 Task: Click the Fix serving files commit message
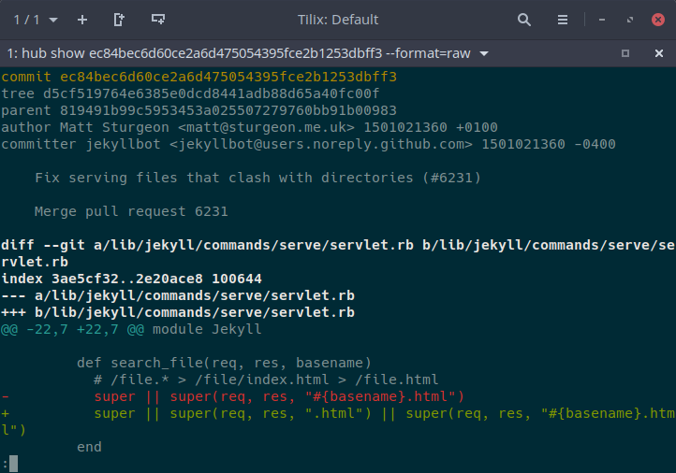pos(257,178)
